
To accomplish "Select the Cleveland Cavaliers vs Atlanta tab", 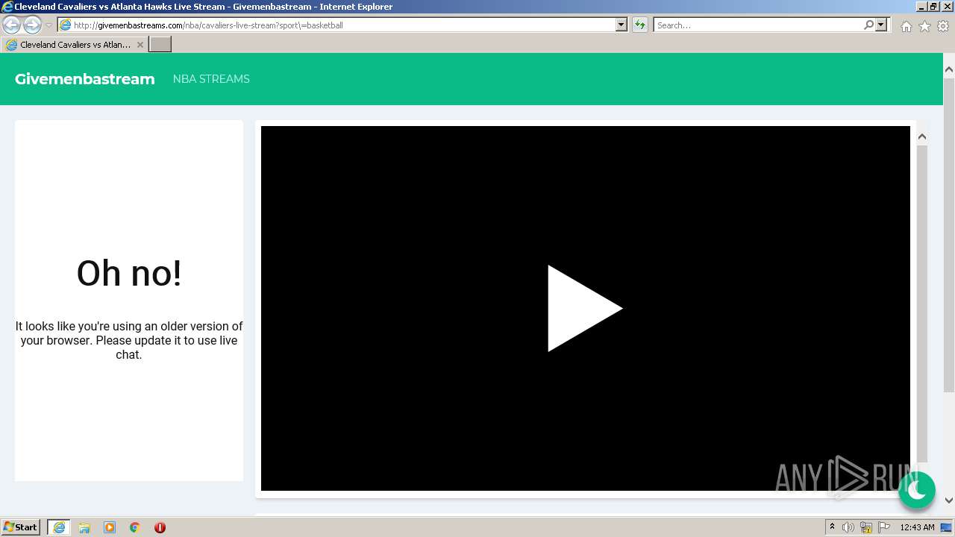I will (75, 45).
